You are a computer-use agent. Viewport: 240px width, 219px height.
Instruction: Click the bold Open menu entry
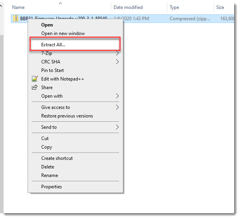pyautogui.click(x=47, y=25)
